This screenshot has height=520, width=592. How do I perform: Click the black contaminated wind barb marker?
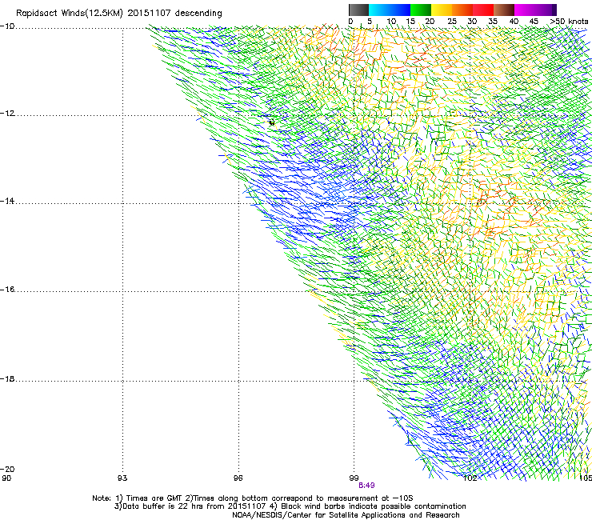[x=271, y=122]
